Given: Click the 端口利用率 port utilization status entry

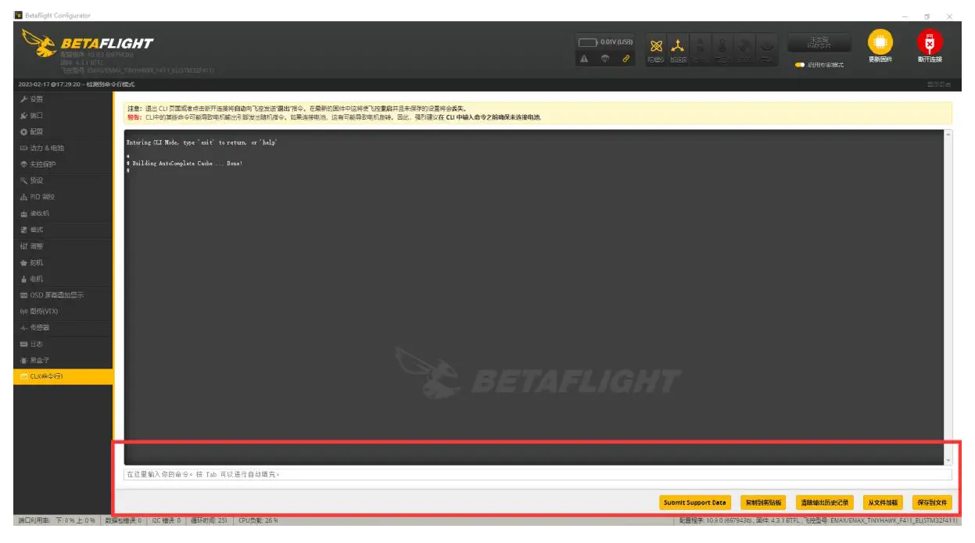Looking at the screenshot, I should pyautogui.click(x=56, y=520).
